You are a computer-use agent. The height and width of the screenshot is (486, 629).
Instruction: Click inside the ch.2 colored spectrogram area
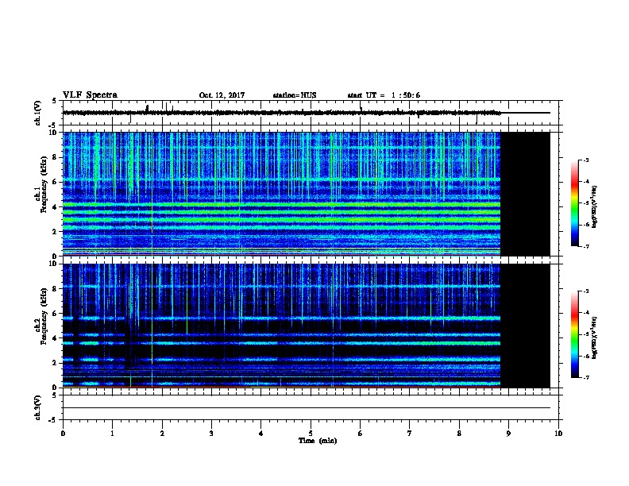pos(282,326)
